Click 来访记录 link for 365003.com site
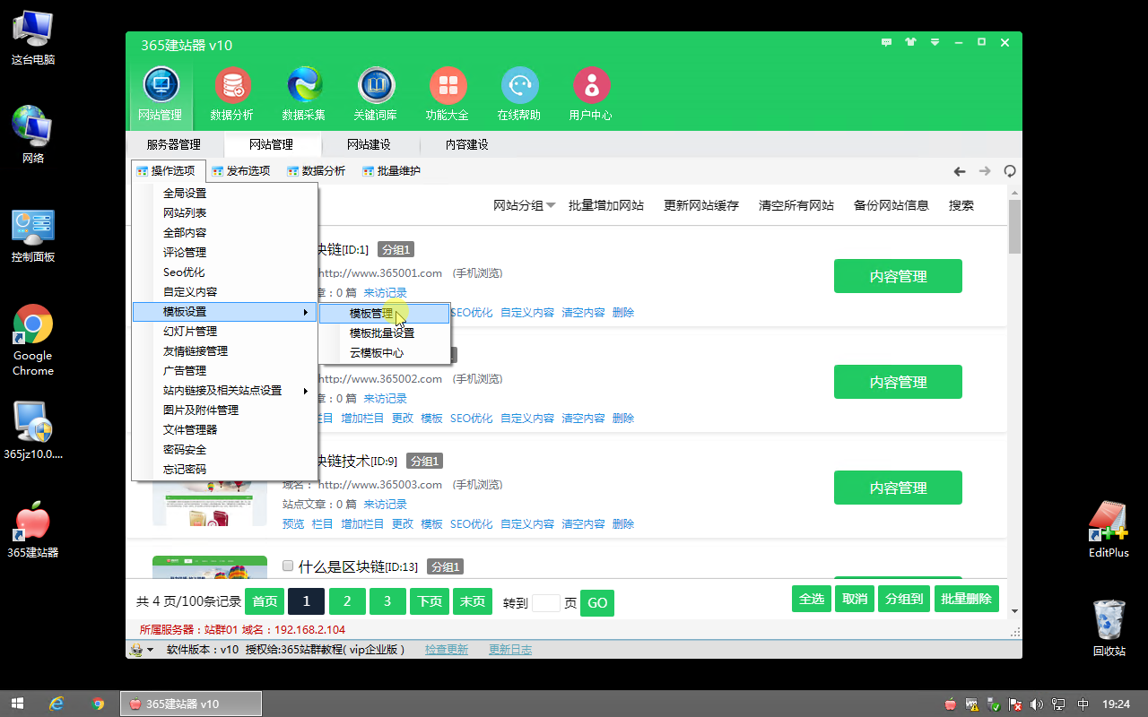This screenshot has height=717, width=1148. coord(385,505)
